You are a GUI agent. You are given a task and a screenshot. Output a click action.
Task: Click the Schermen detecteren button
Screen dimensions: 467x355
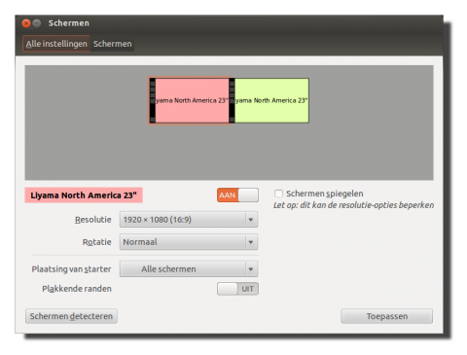pos(71,316)
